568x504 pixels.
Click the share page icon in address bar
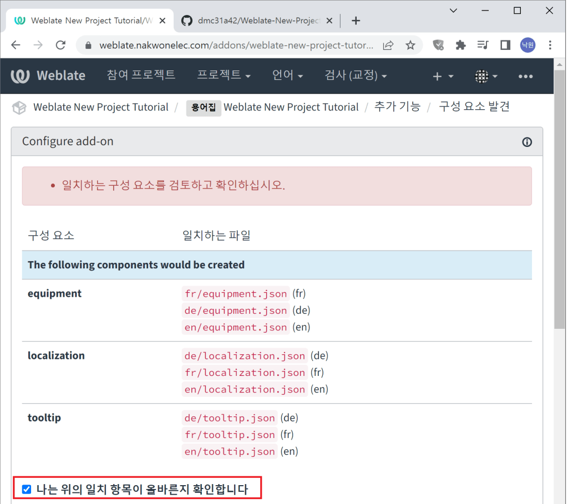click(x=389, y=45)
